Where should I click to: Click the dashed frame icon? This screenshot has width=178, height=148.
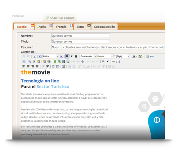(118, 61)
